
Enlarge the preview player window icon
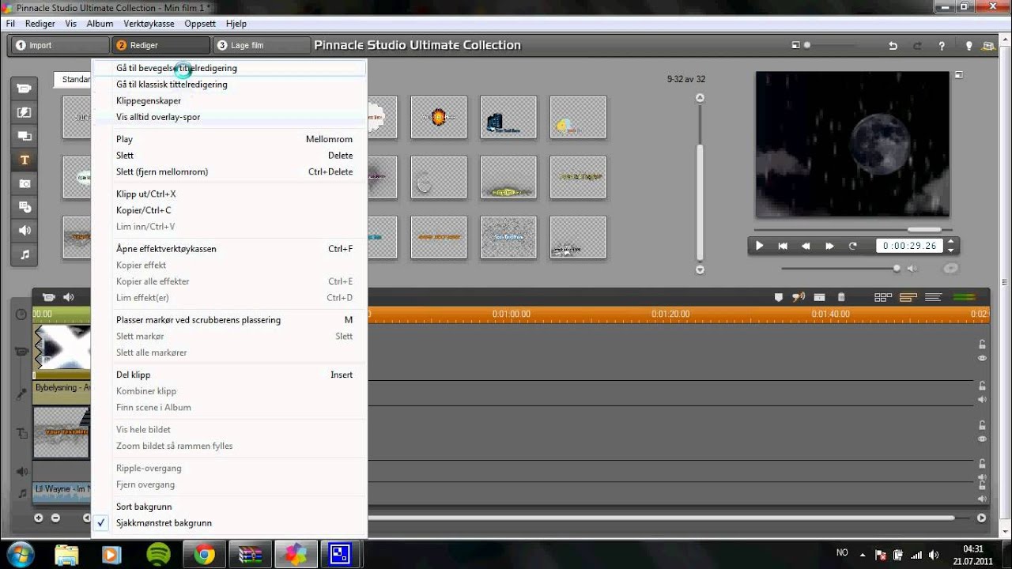[959, 75]
